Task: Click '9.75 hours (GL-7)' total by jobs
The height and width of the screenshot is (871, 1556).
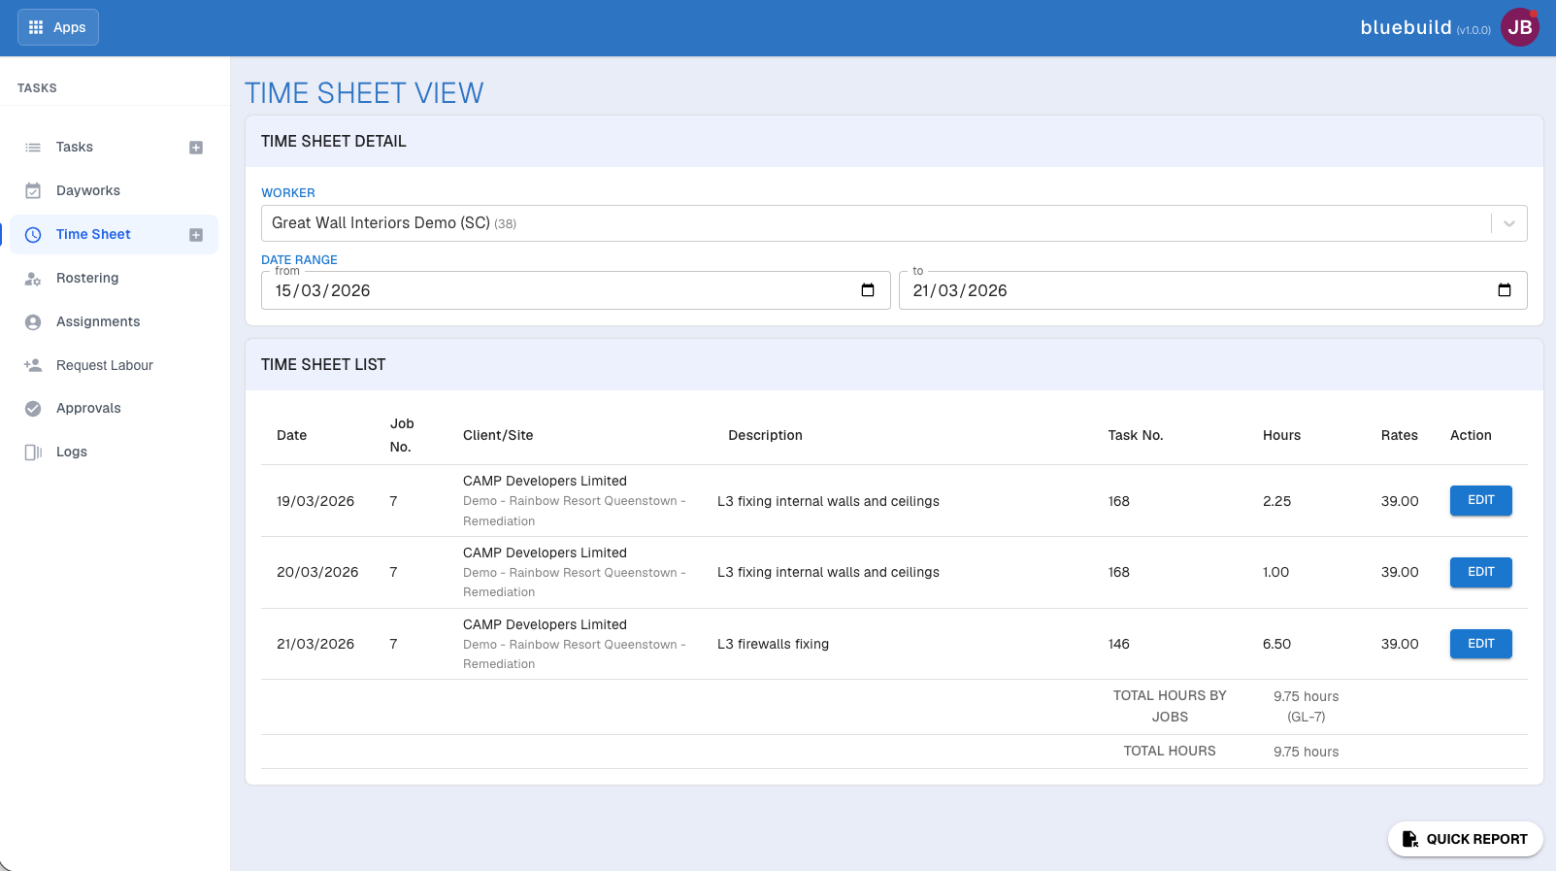Action: pyautogui.click(x=1306, y=707)
